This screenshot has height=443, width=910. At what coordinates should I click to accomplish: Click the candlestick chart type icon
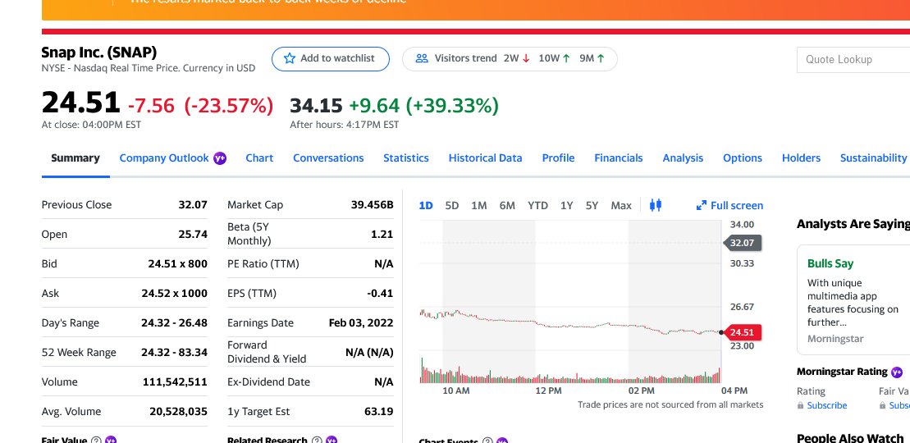click(656, 205)
